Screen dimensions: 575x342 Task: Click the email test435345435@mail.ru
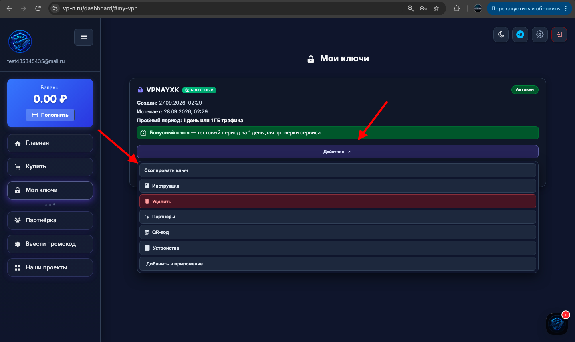point(36,61)
